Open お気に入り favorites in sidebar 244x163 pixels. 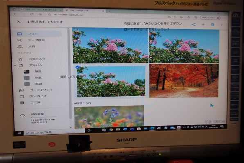pos(37,59)
